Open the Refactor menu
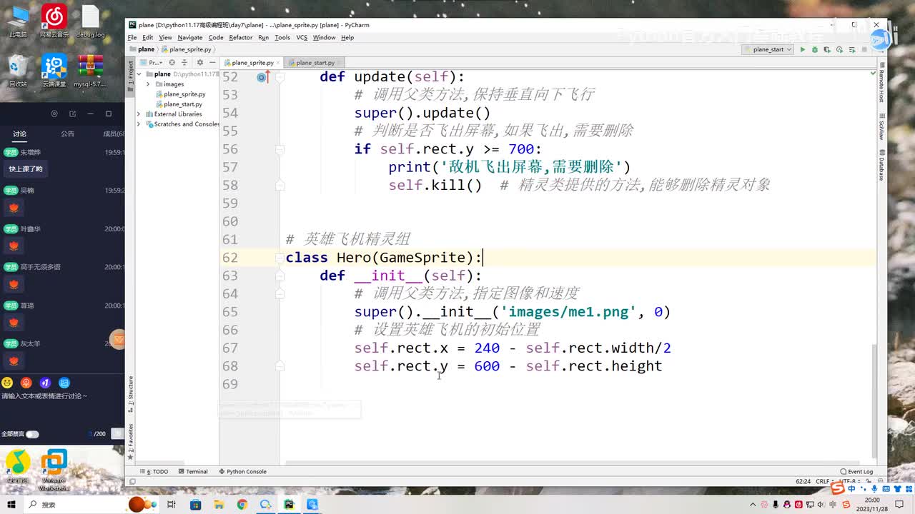Viewport: 915px width, 514px height. coord(240,37)
